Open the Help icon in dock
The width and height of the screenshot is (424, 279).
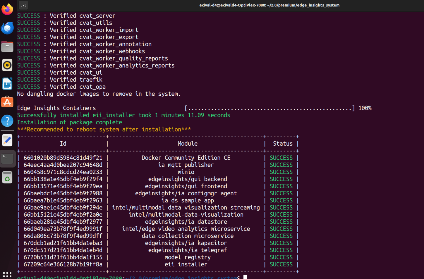[x=7, y=120]
